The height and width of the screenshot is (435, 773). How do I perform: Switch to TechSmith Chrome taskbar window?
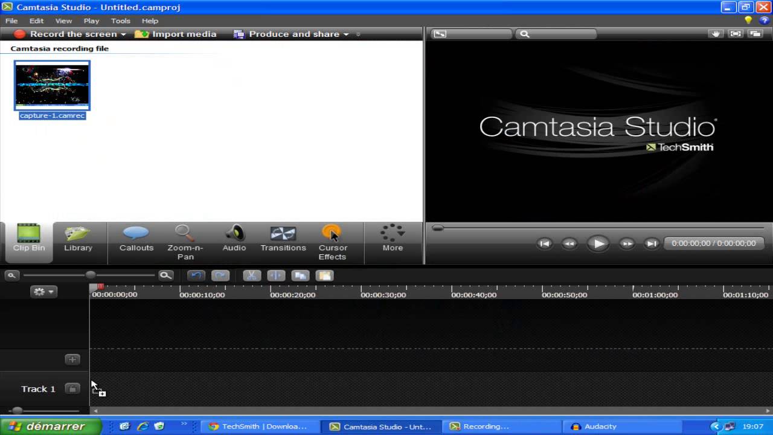(x=260, y=427)
